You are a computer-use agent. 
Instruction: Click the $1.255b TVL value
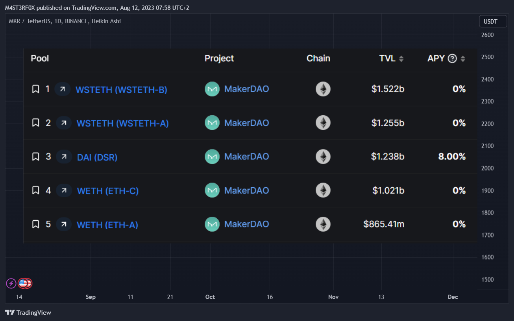tap(388, 123)
